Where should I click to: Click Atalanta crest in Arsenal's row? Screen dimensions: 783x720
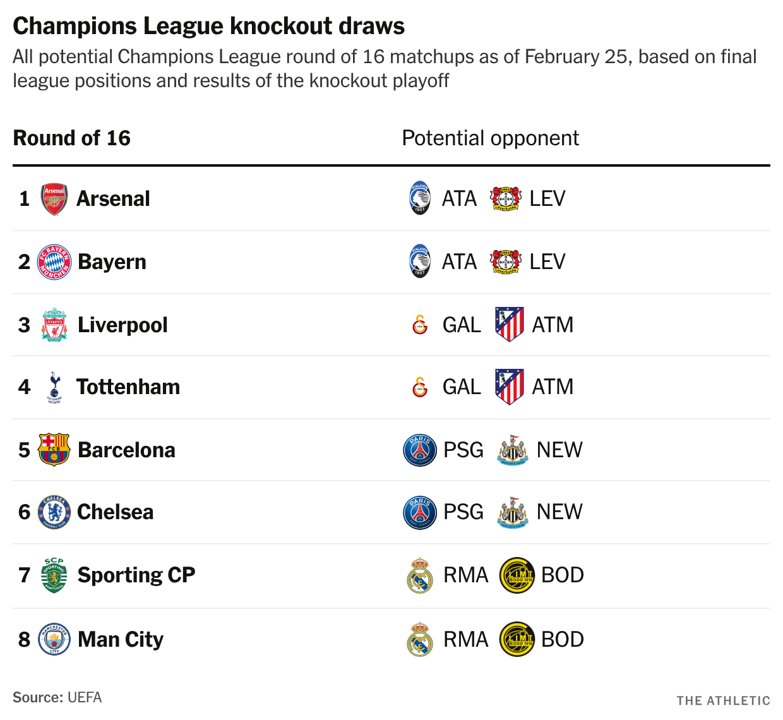[420, 198]
